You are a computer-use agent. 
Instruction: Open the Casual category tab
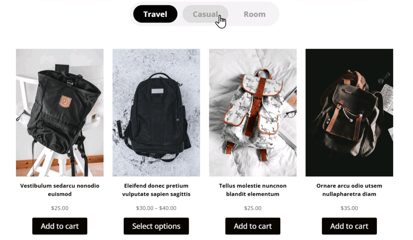pyautogui.click(x=205, y=14)
